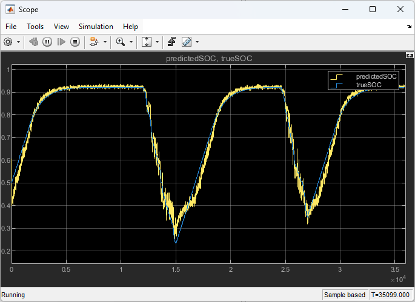Click the Scale Y-Axis Limits icon
Image resolution: width=415 pixels, height=302 pixels.
pos(147,42)
